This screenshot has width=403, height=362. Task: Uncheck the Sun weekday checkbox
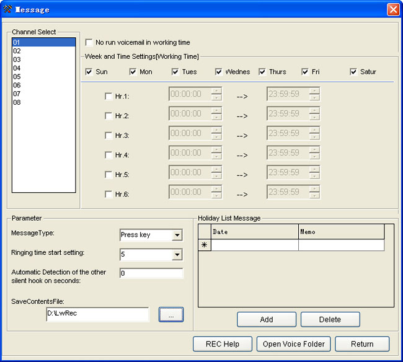point(90,72)
